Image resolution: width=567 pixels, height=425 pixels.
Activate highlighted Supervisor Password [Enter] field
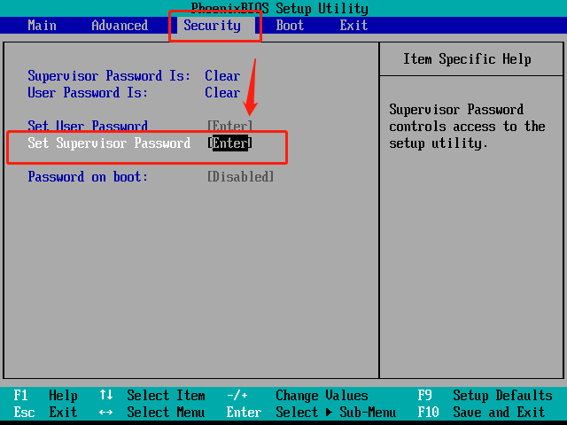click(x=229, y=143)
